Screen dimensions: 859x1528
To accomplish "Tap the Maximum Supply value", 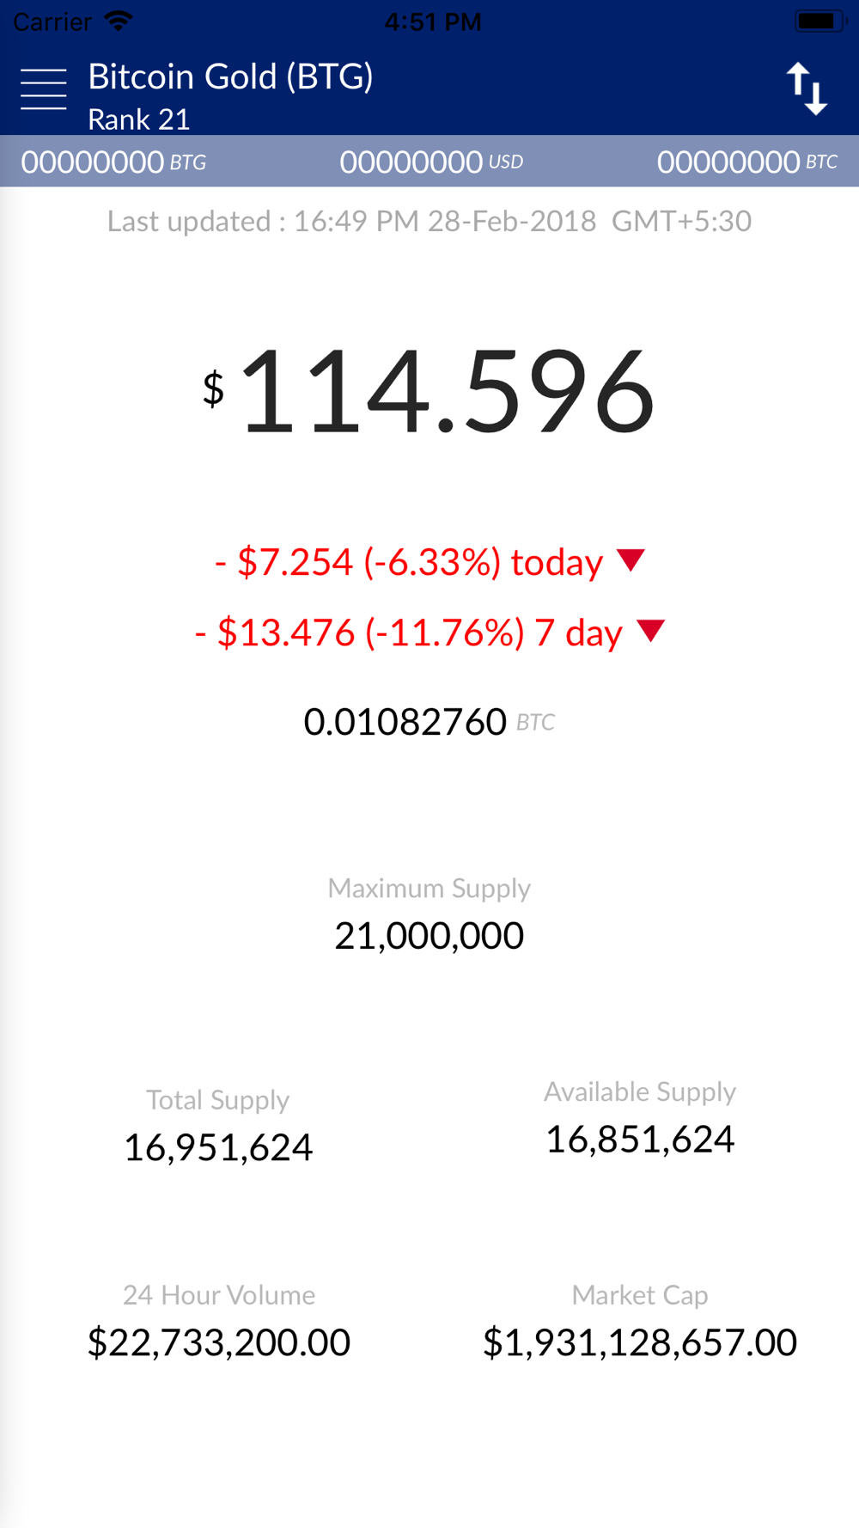I will pyautogui.click(x=429, y=936).
